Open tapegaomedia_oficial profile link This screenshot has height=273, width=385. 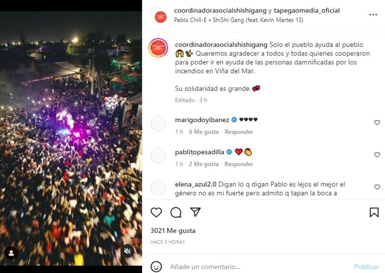pyautogui.click(x=307, y=11)
